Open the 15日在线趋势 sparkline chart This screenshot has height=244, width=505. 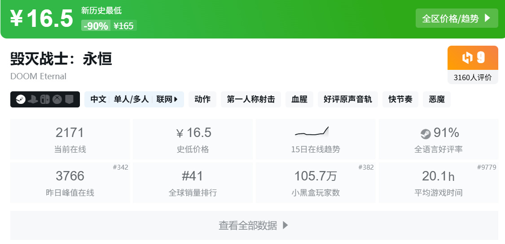[312, 132]
